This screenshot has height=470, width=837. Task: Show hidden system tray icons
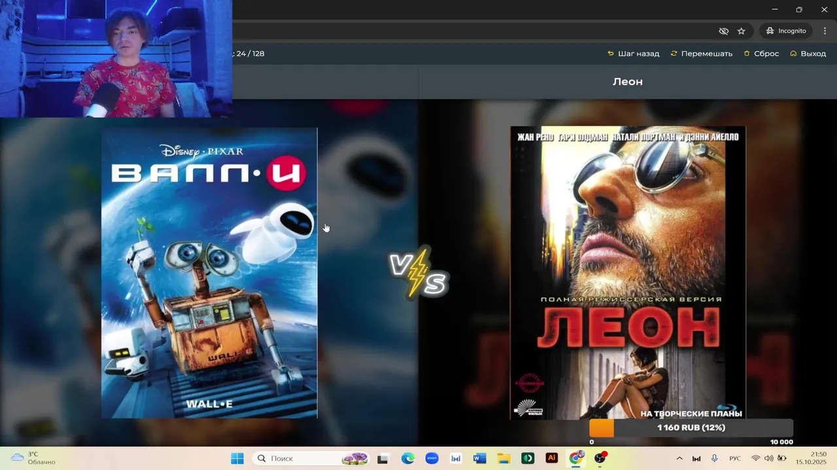pyautogui.click(x=679, y=458)
